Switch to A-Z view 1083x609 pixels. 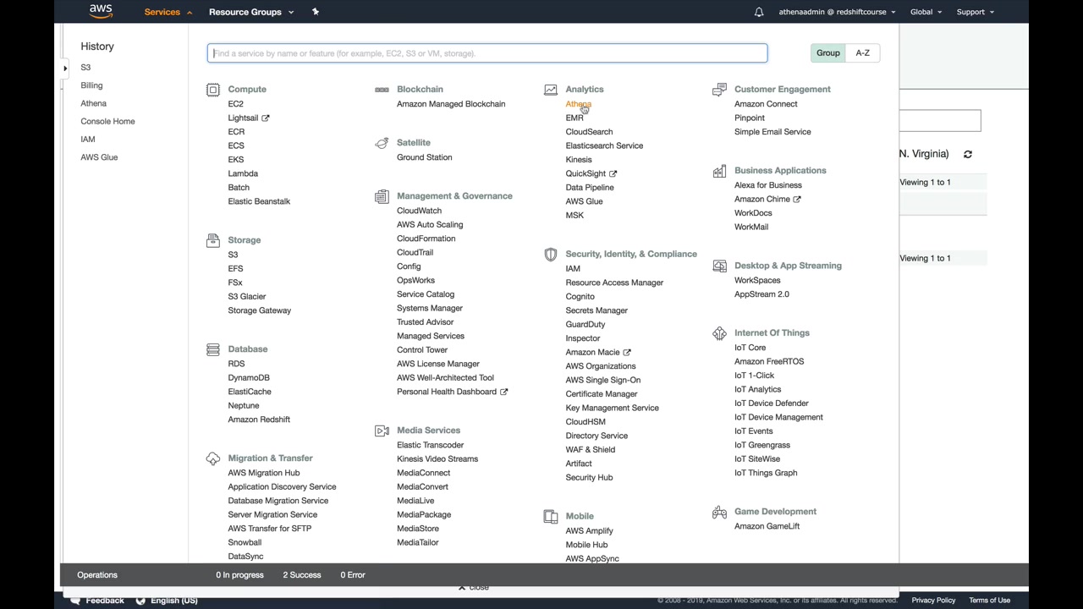(x=862, y=53)
